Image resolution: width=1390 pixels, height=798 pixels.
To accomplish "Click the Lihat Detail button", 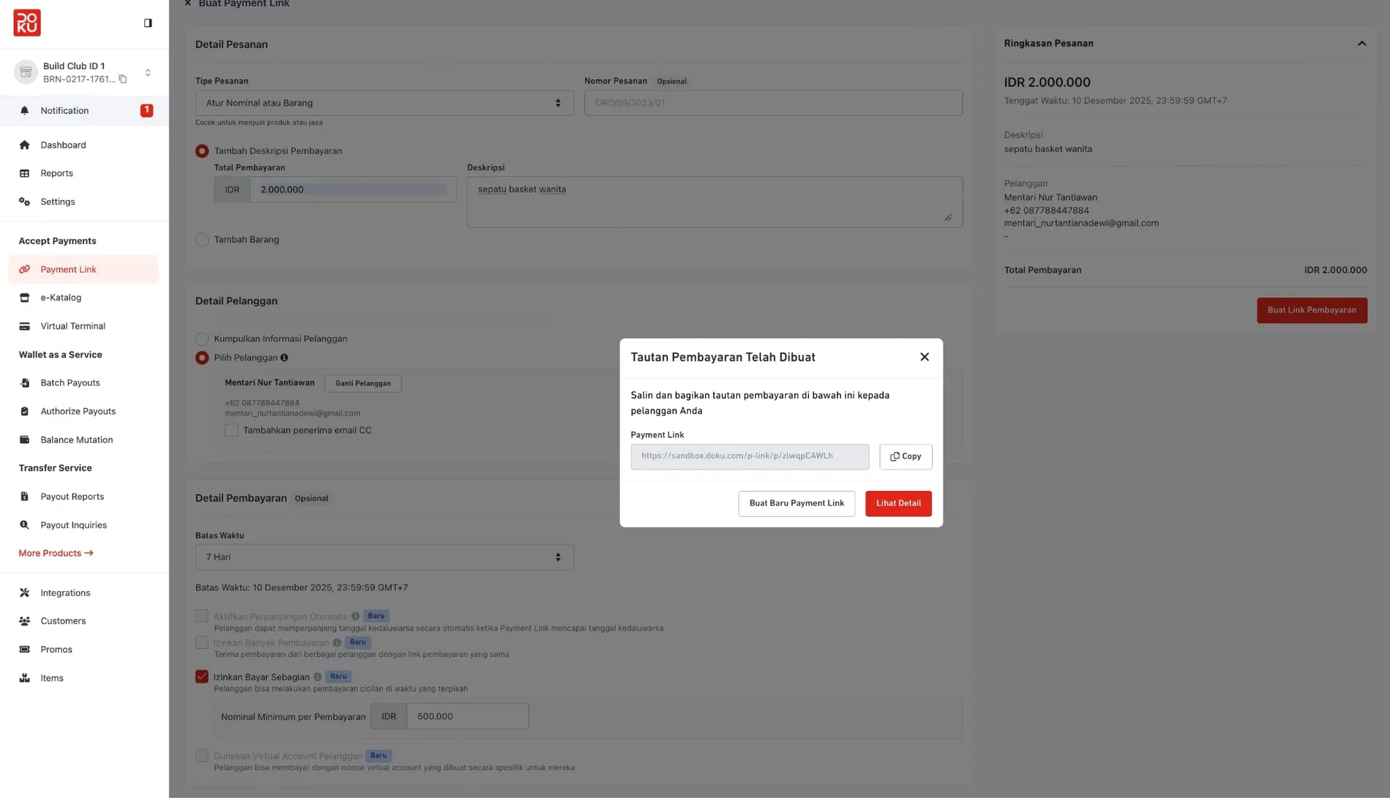I will point(898,504).
